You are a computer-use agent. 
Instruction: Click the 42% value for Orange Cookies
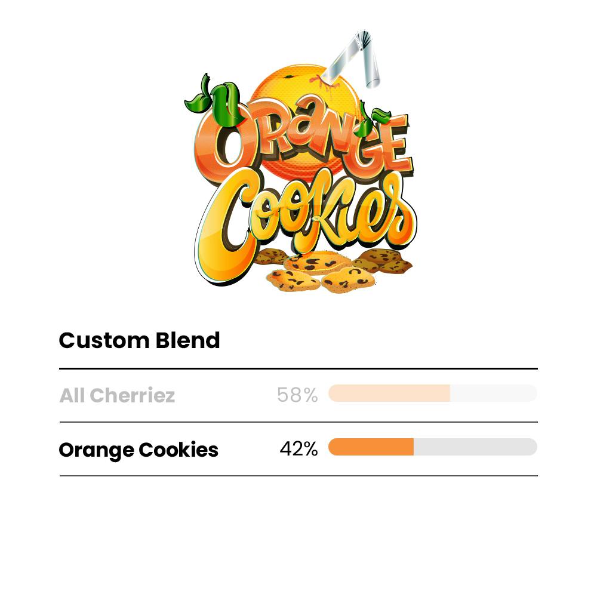click(298, 449)
